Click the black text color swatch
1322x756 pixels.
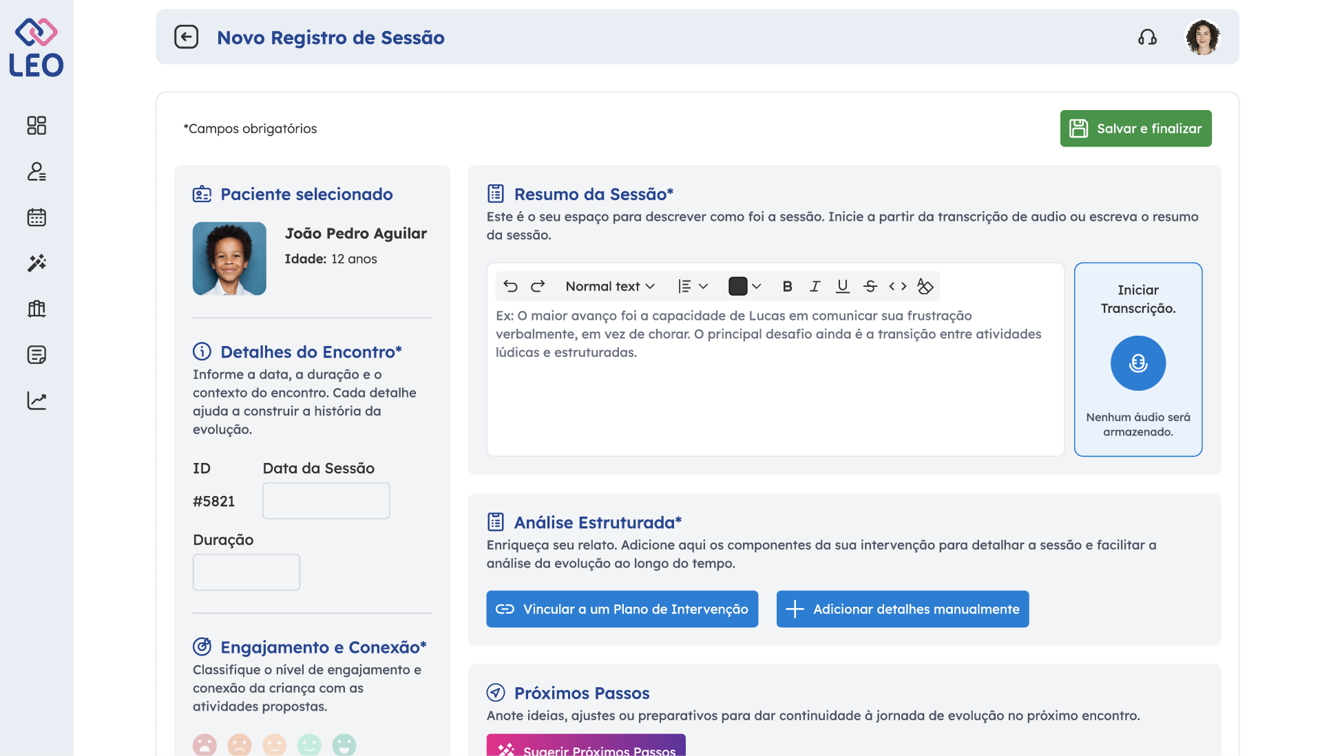click(737, 286)
